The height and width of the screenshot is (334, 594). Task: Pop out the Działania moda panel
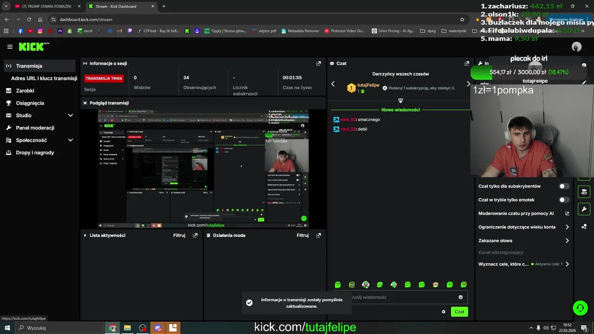pyautogui.click(x=318, y=235)
